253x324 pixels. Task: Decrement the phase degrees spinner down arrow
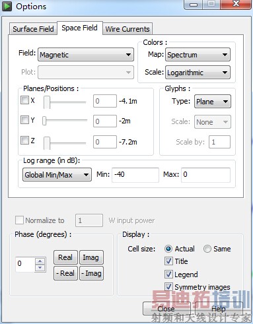click(40, 267)
